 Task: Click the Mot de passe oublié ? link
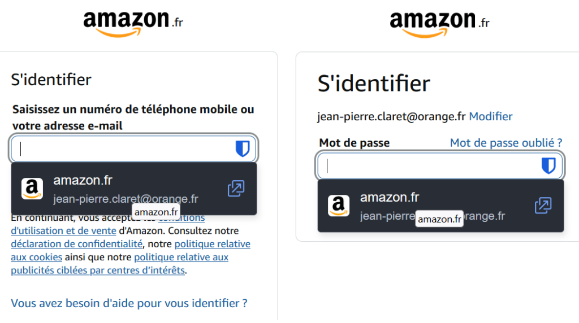tap(506, 143)
